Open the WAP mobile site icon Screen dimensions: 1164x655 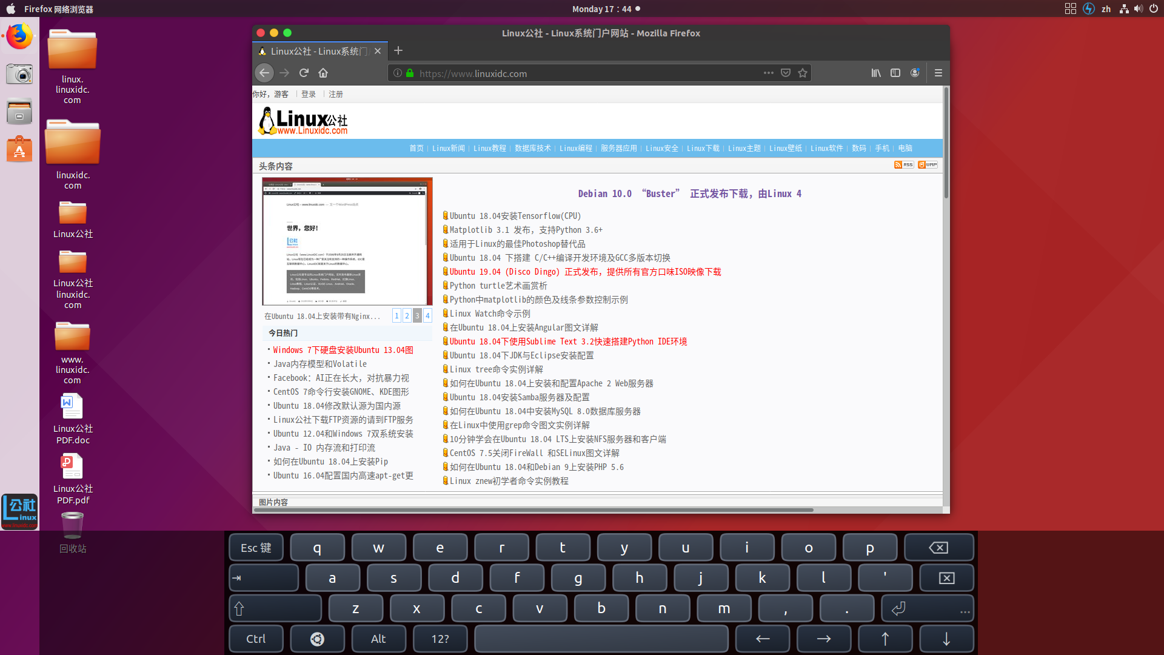coord(928,164)
